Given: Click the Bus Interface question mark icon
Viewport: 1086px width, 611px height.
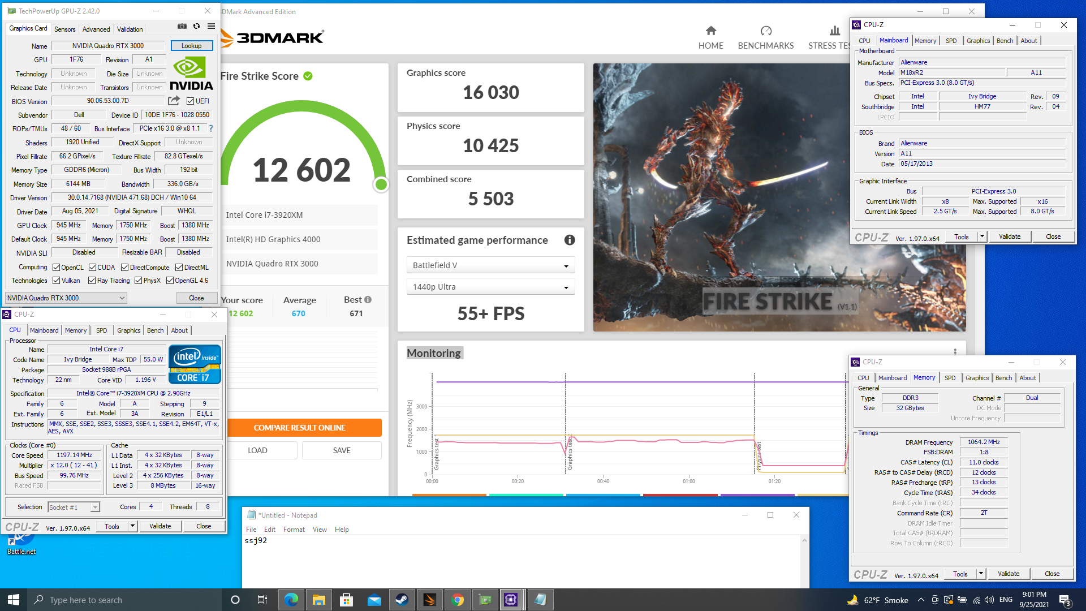Looking at the screenshot, I should coord(211,128).
